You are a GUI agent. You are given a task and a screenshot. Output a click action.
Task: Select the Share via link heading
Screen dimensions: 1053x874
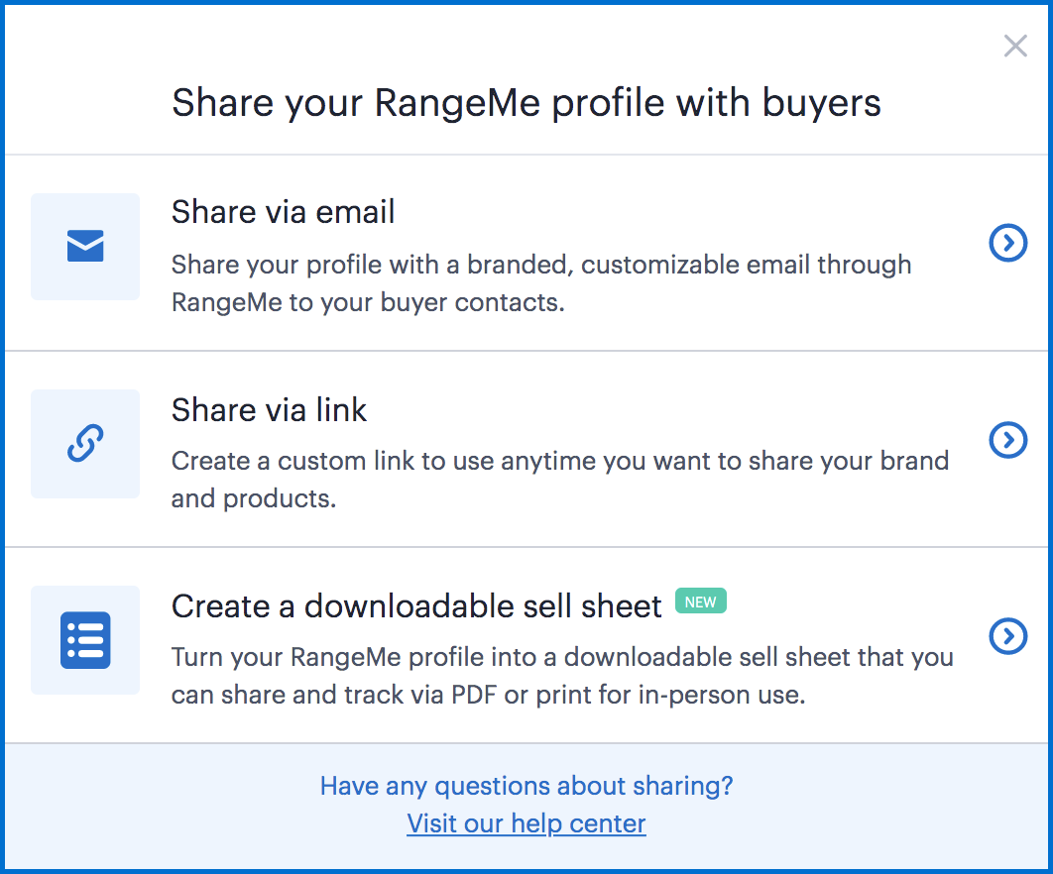269,409
